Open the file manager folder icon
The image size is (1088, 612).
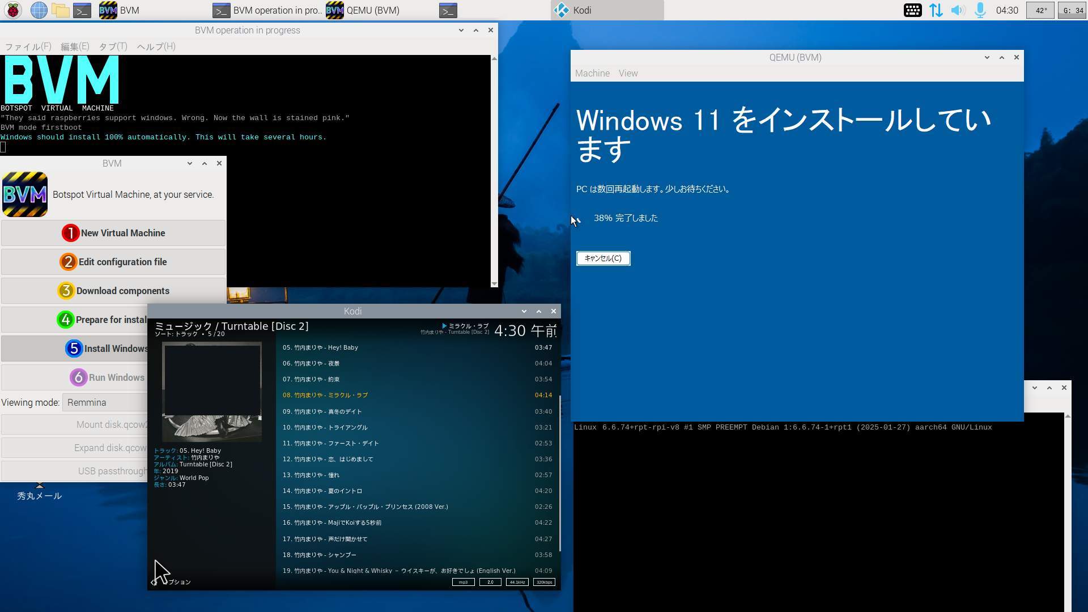60,10
